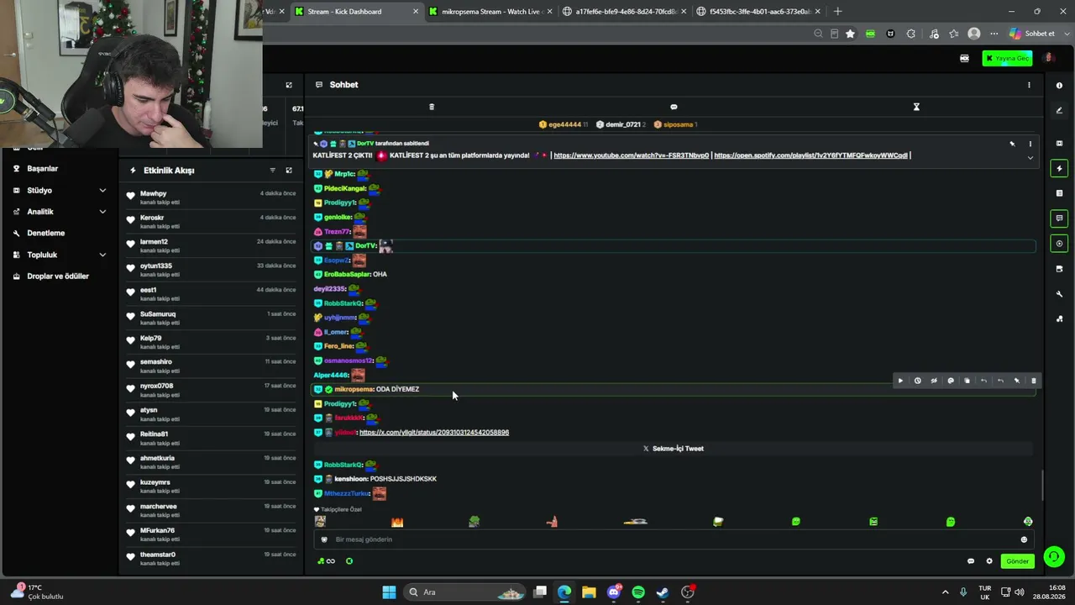
Task: Open a new browser tab
Action: pyautogui.click(x=837, y=12)
